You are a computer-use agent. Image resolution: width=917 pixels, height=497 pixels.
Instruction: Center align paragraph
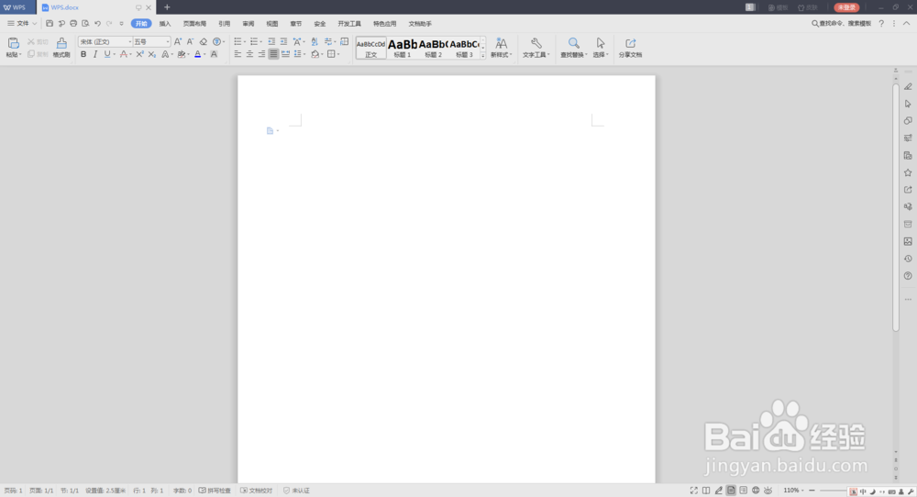point(249,54)
